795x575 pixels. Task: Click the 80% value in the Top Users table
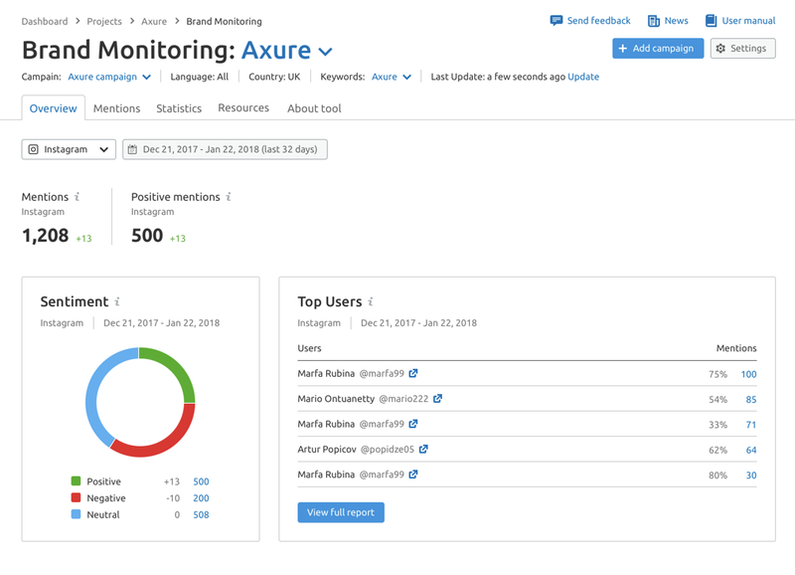pos(717,476)
